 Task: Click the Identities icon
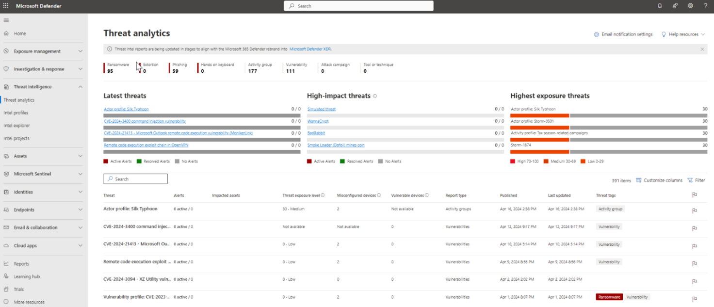tap(6, 192)
